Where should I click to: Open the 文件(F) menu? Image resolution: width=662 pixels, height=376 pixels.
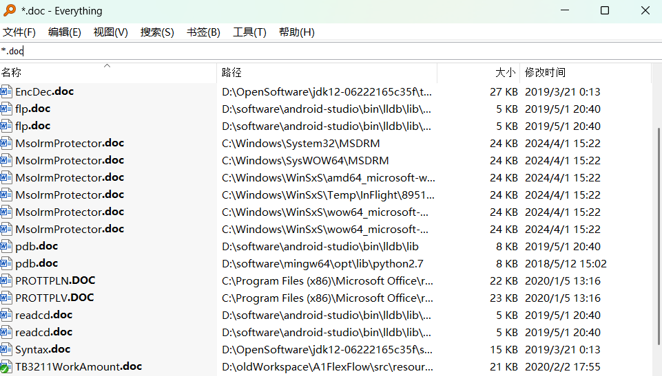(x=19, y=32)
